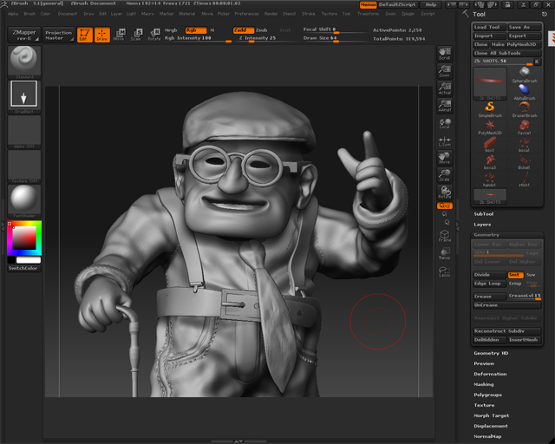This screenshot has height=444, width=555.
Task: Choose the EraserBrush tool
Action: [525, 108]
